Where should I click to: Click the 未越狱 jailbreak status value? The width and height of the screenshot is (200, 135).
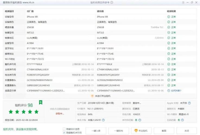pos(181,109)
